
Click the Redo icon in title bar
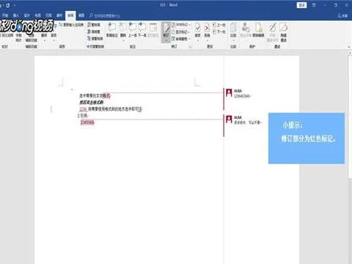coord(8,5)
